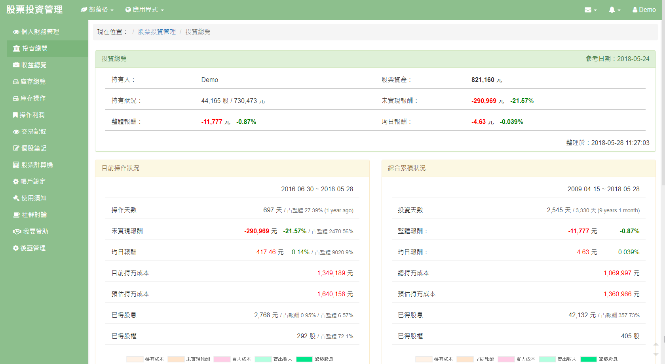This screenshot has height=364, width=665.
Task: Go to 庫存操作 in the sidebar
Action: (x=33, y=98)
